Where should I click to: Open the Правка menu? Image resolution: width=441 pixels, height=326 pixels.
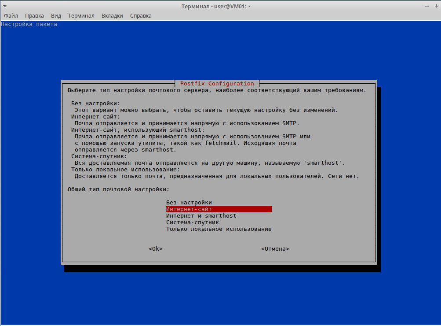point(34,16)
